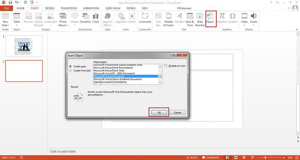The height and width of the screenshot is (160, 300).
Task: Open the Table dropdown arrow
Action: 16,25
